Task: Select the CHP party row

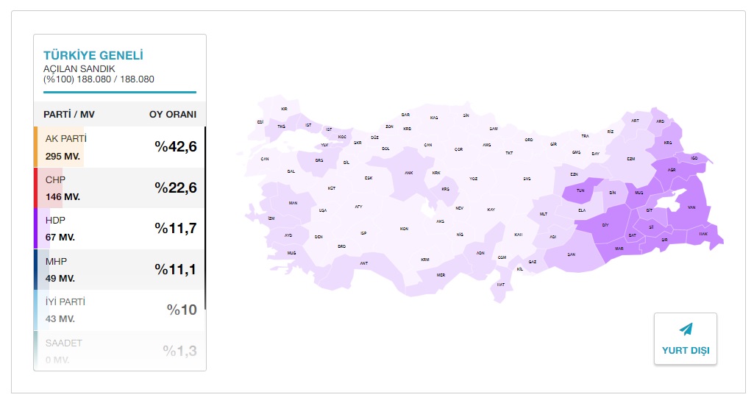Action: coord(120,188)
